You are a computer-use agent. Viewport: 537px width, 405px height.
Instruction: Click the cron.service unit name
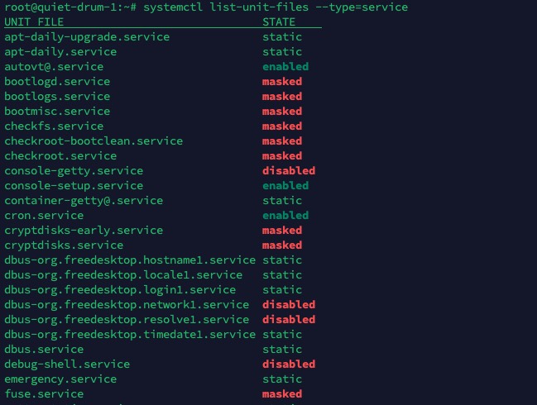tap(44, 215)
